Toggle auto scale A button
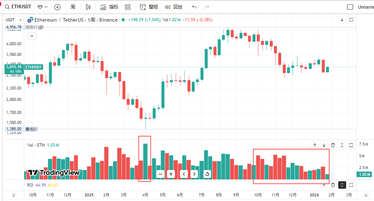374x201 pixels. pos(366,195)
